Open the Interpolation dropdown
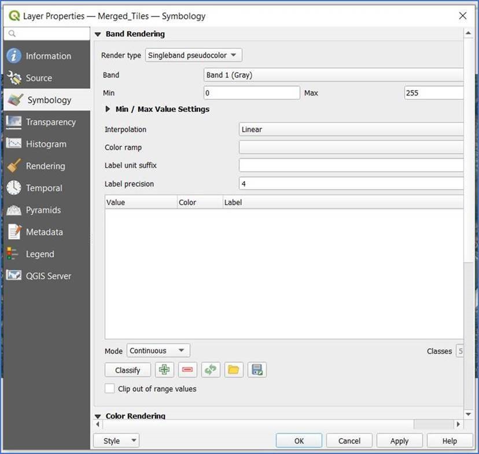The image size is (479, 454). pos(351,129)
